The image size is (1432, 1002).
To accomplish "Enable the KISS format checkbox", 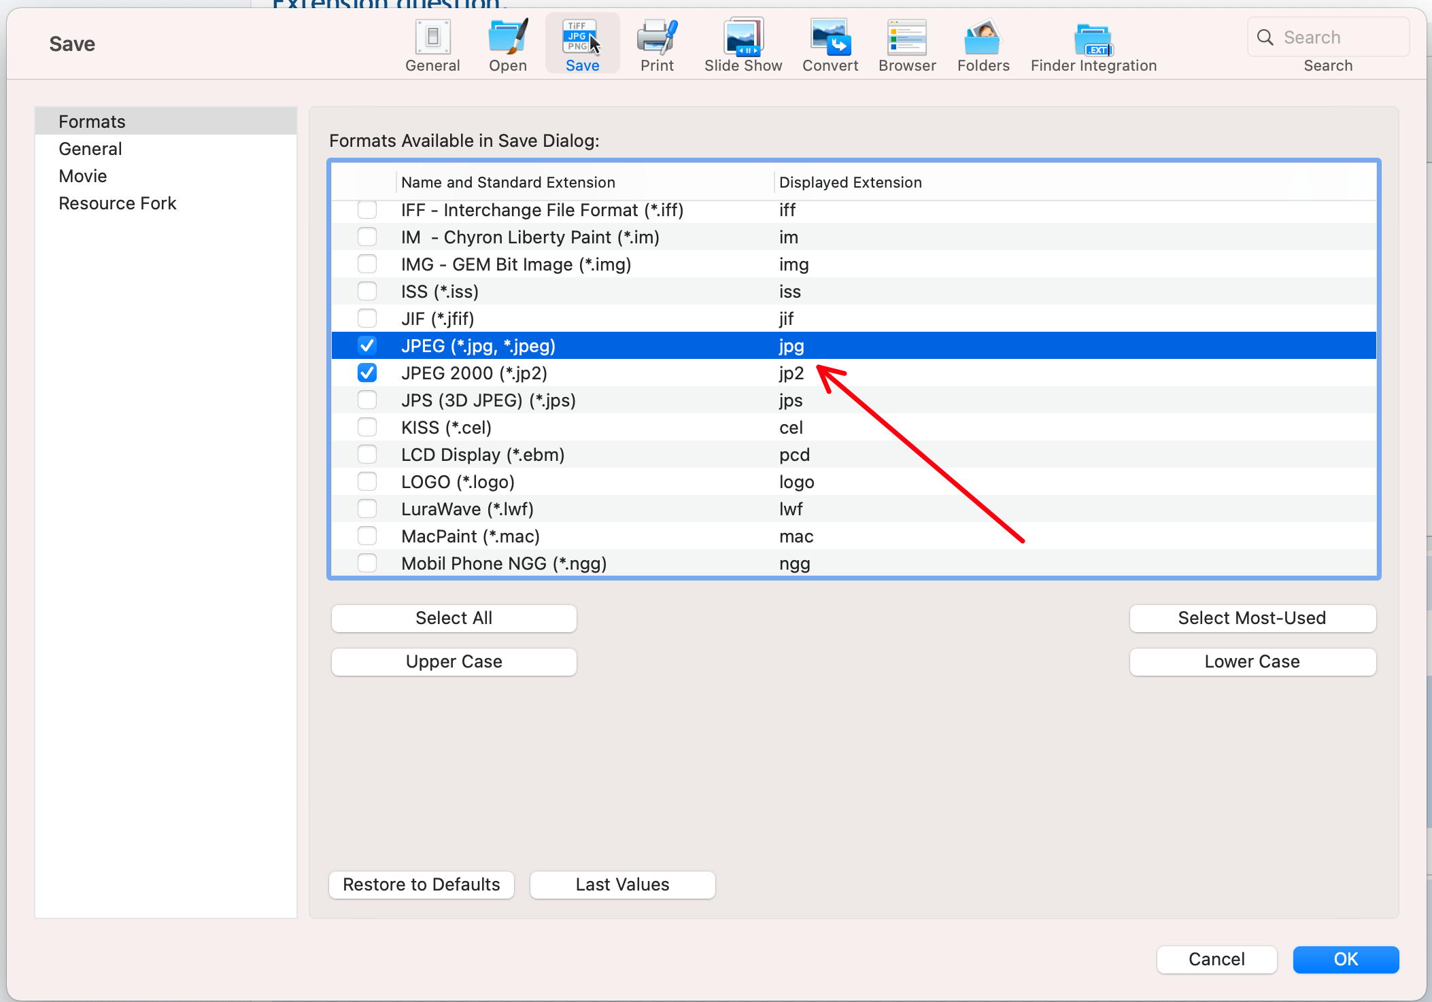I will coord(367,427).
